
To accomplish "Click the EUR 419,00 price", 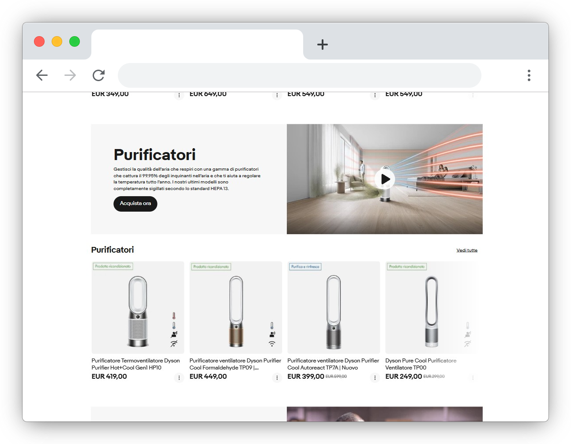I will (109, 377).
